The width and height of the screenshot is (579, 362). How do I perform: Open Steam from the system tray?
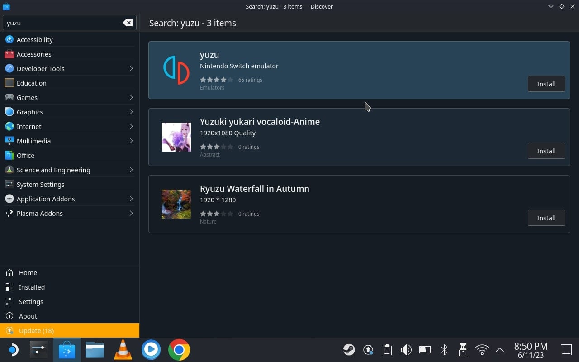click(x=349, y=349)
